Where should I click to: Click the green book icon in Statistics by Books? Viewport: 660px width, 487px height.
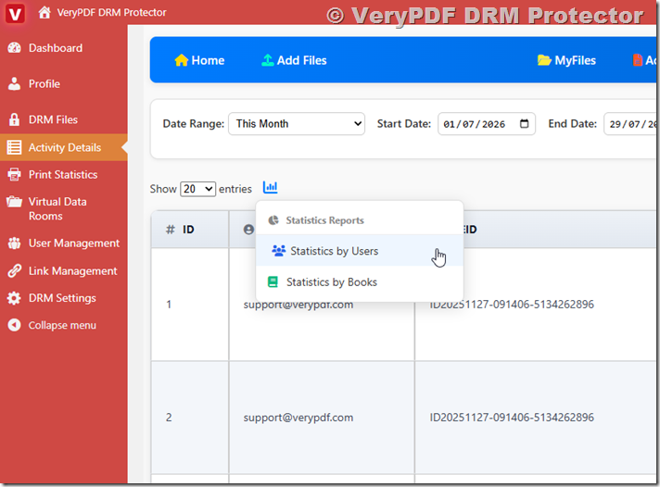coord(273,281)
